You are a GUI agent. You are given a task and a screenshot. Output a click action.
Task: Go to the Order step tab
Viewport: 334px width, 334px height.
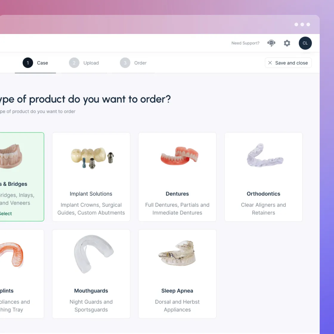click(x=133, y=63)
